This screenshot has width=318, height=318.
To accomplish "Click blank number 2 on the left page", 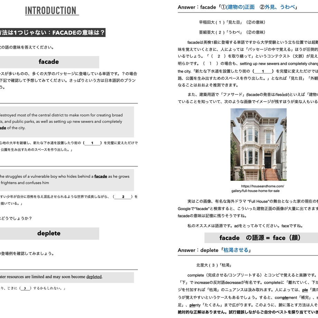I will (123, 197).
